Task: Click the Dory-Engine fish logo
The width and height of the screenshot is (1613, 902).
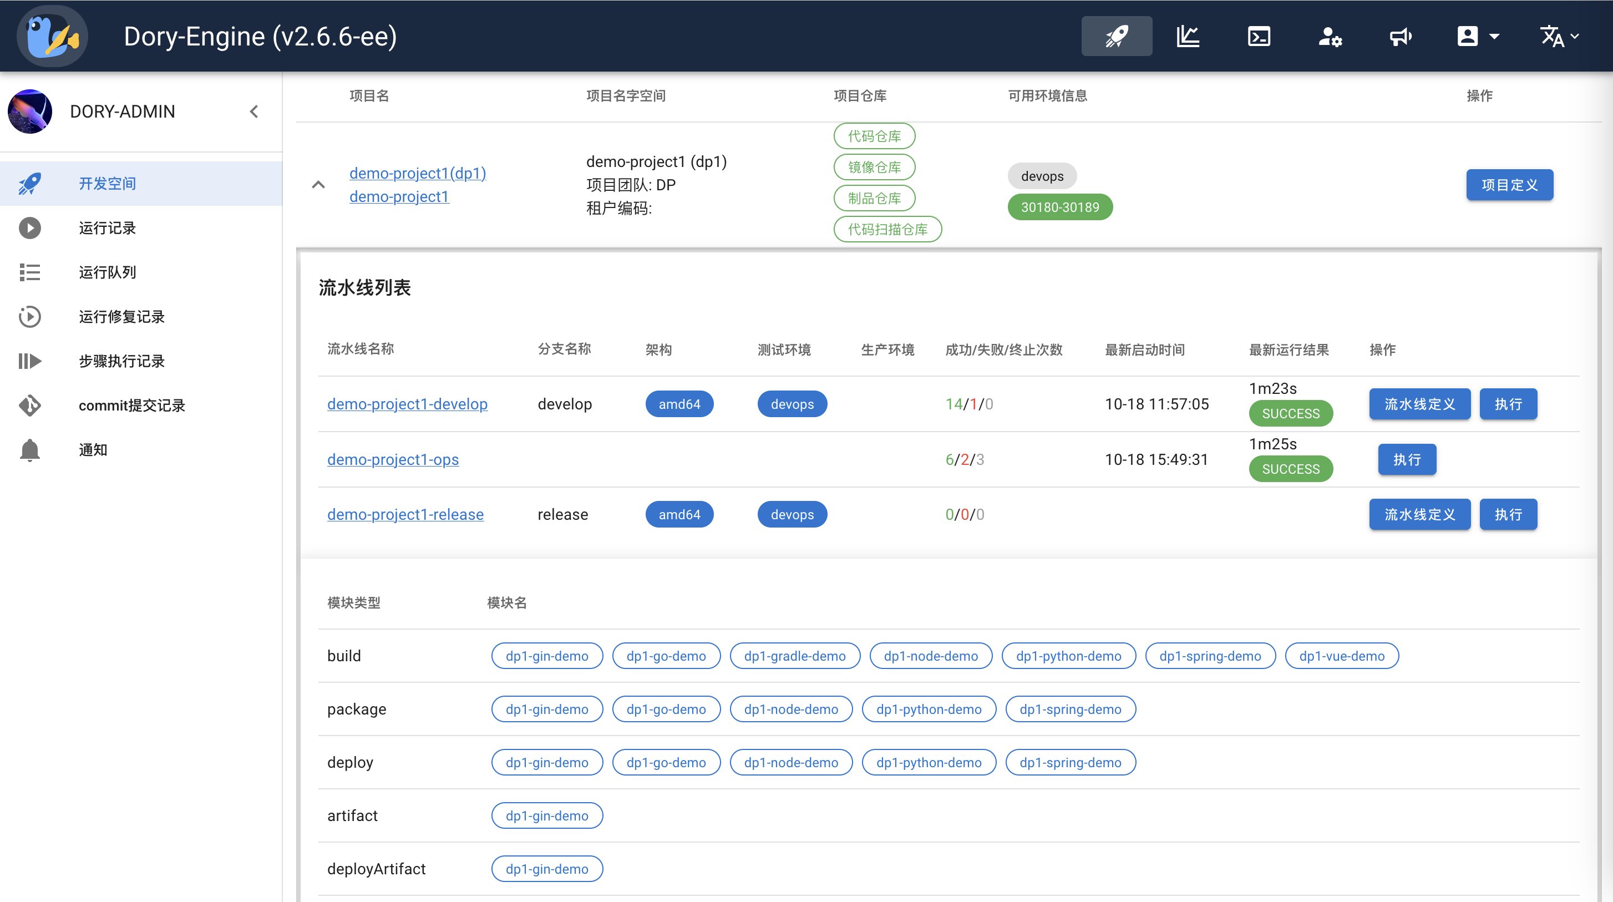Action: point(52,36)
